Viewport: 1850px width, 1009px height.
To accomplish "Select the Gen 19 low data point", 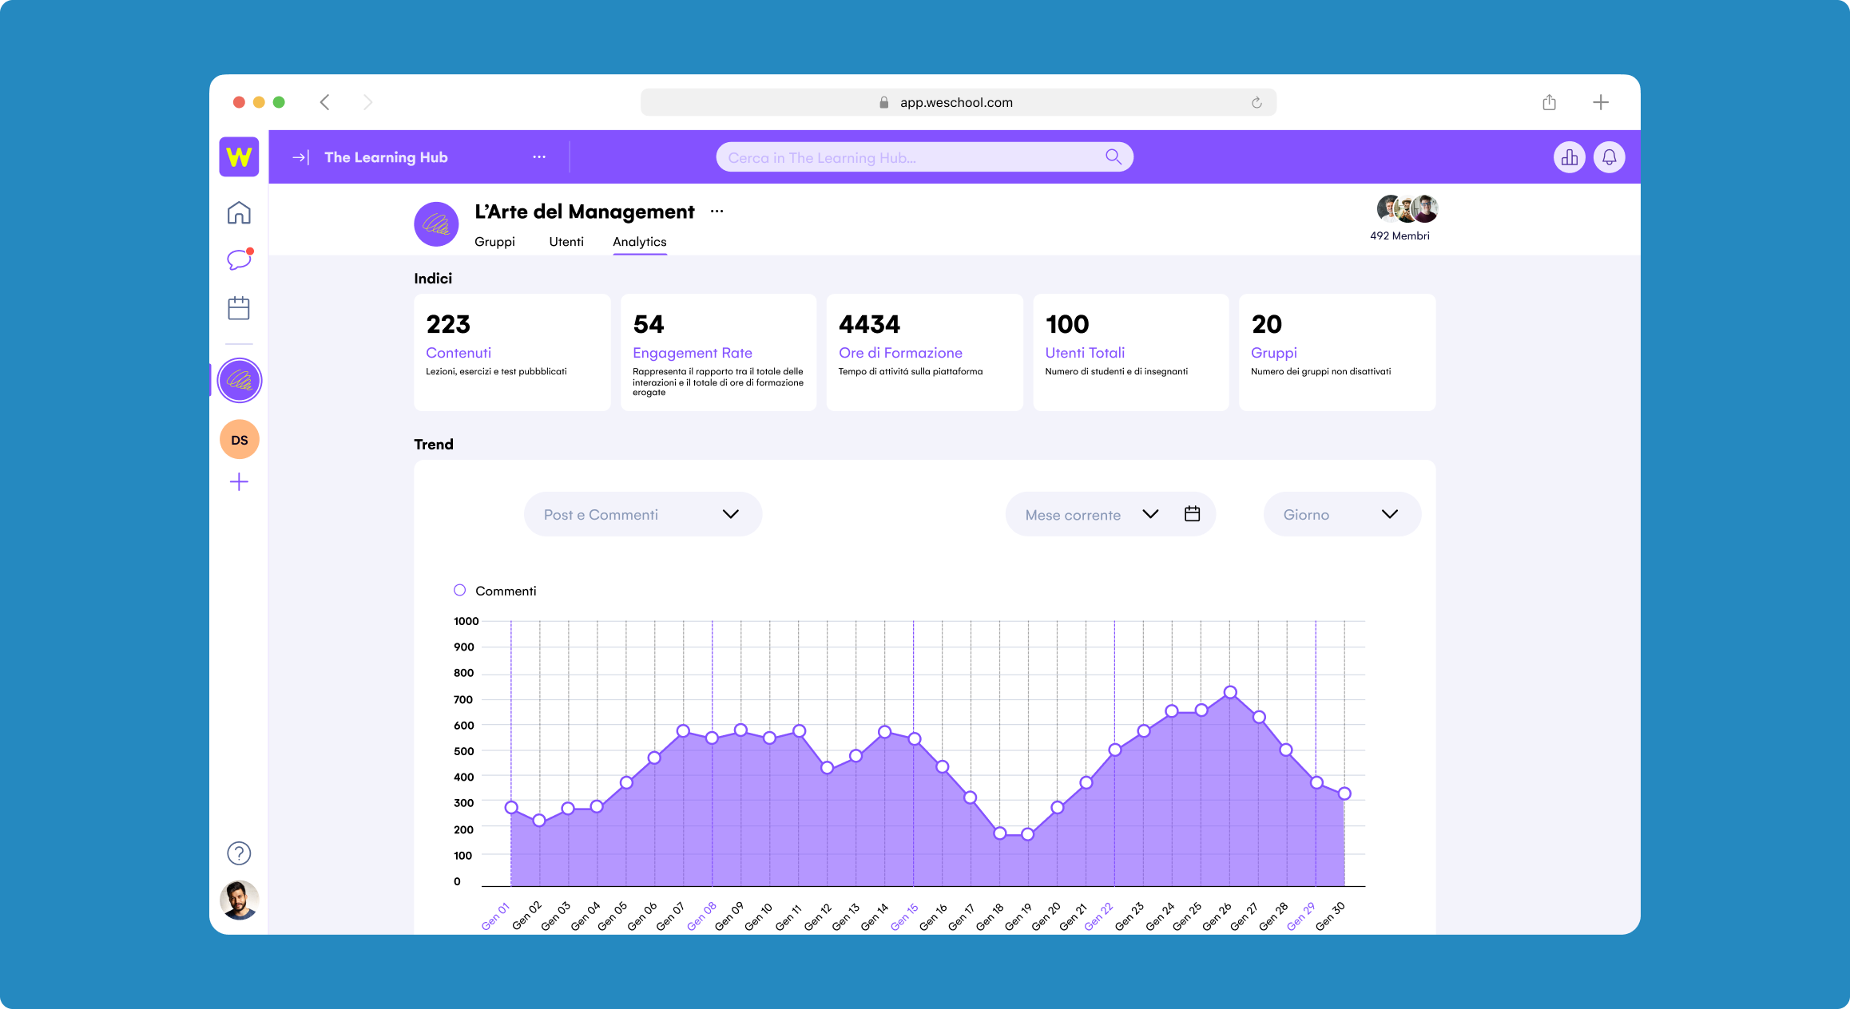I will pos(1028,834).
